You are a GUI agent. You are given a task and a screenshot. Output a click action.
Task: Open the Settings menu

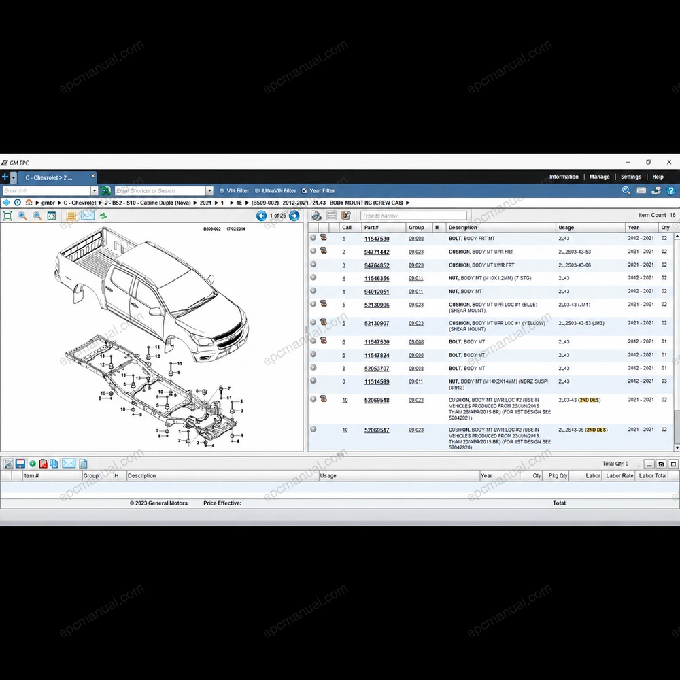coord(630,177)
